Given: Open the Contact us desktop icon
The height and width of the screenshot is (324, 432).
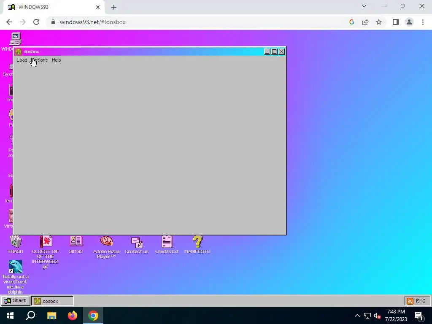Looking at the screenshot, I should [x=137, y=245].
